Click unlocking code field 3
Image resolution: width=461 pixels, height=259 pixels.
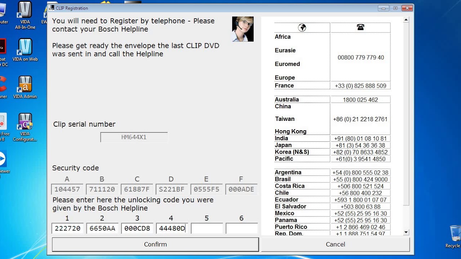(137, 228)
